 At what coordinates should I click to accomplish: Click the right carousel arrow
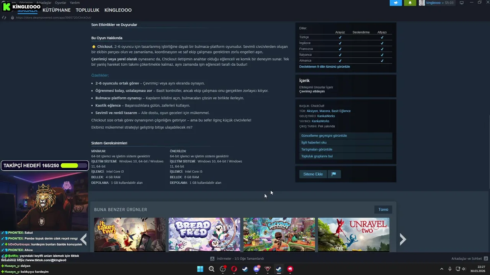coord(403,239)
